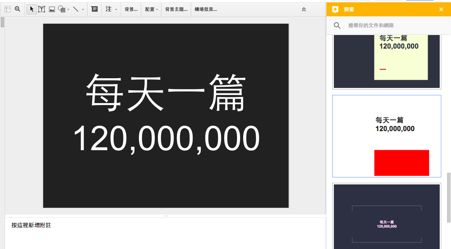Click the slide title text 每天一篇
The height and width of the screenshot is (249, 451).
(166, 93)
